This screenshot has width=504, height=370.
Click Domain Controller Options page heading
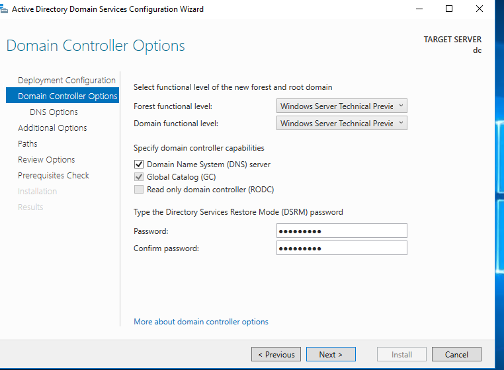click(95, 46)
